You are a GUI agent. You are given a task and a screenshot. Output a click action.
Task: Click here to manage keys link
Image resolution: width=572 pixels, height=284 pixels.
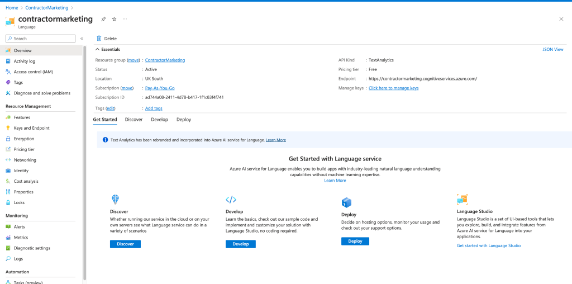coord(393,88)
